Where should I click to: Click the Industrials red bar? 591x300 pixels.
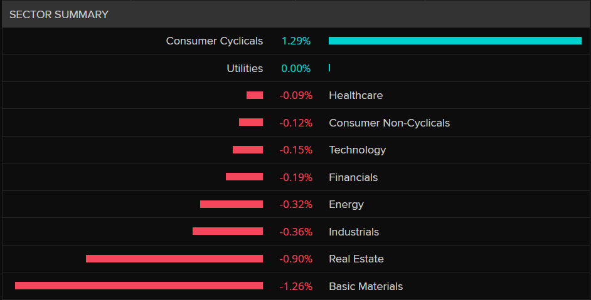[227, 231]
